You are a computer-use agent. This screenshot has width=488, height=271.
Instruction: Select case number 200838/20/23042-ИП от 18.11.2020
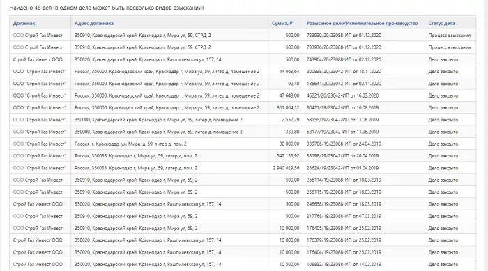pyautogui.click(x=344, y=72)
